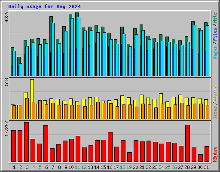220x172 pixels.
Task: Click day label 27 on the x-axis
Action: (180, 167)
